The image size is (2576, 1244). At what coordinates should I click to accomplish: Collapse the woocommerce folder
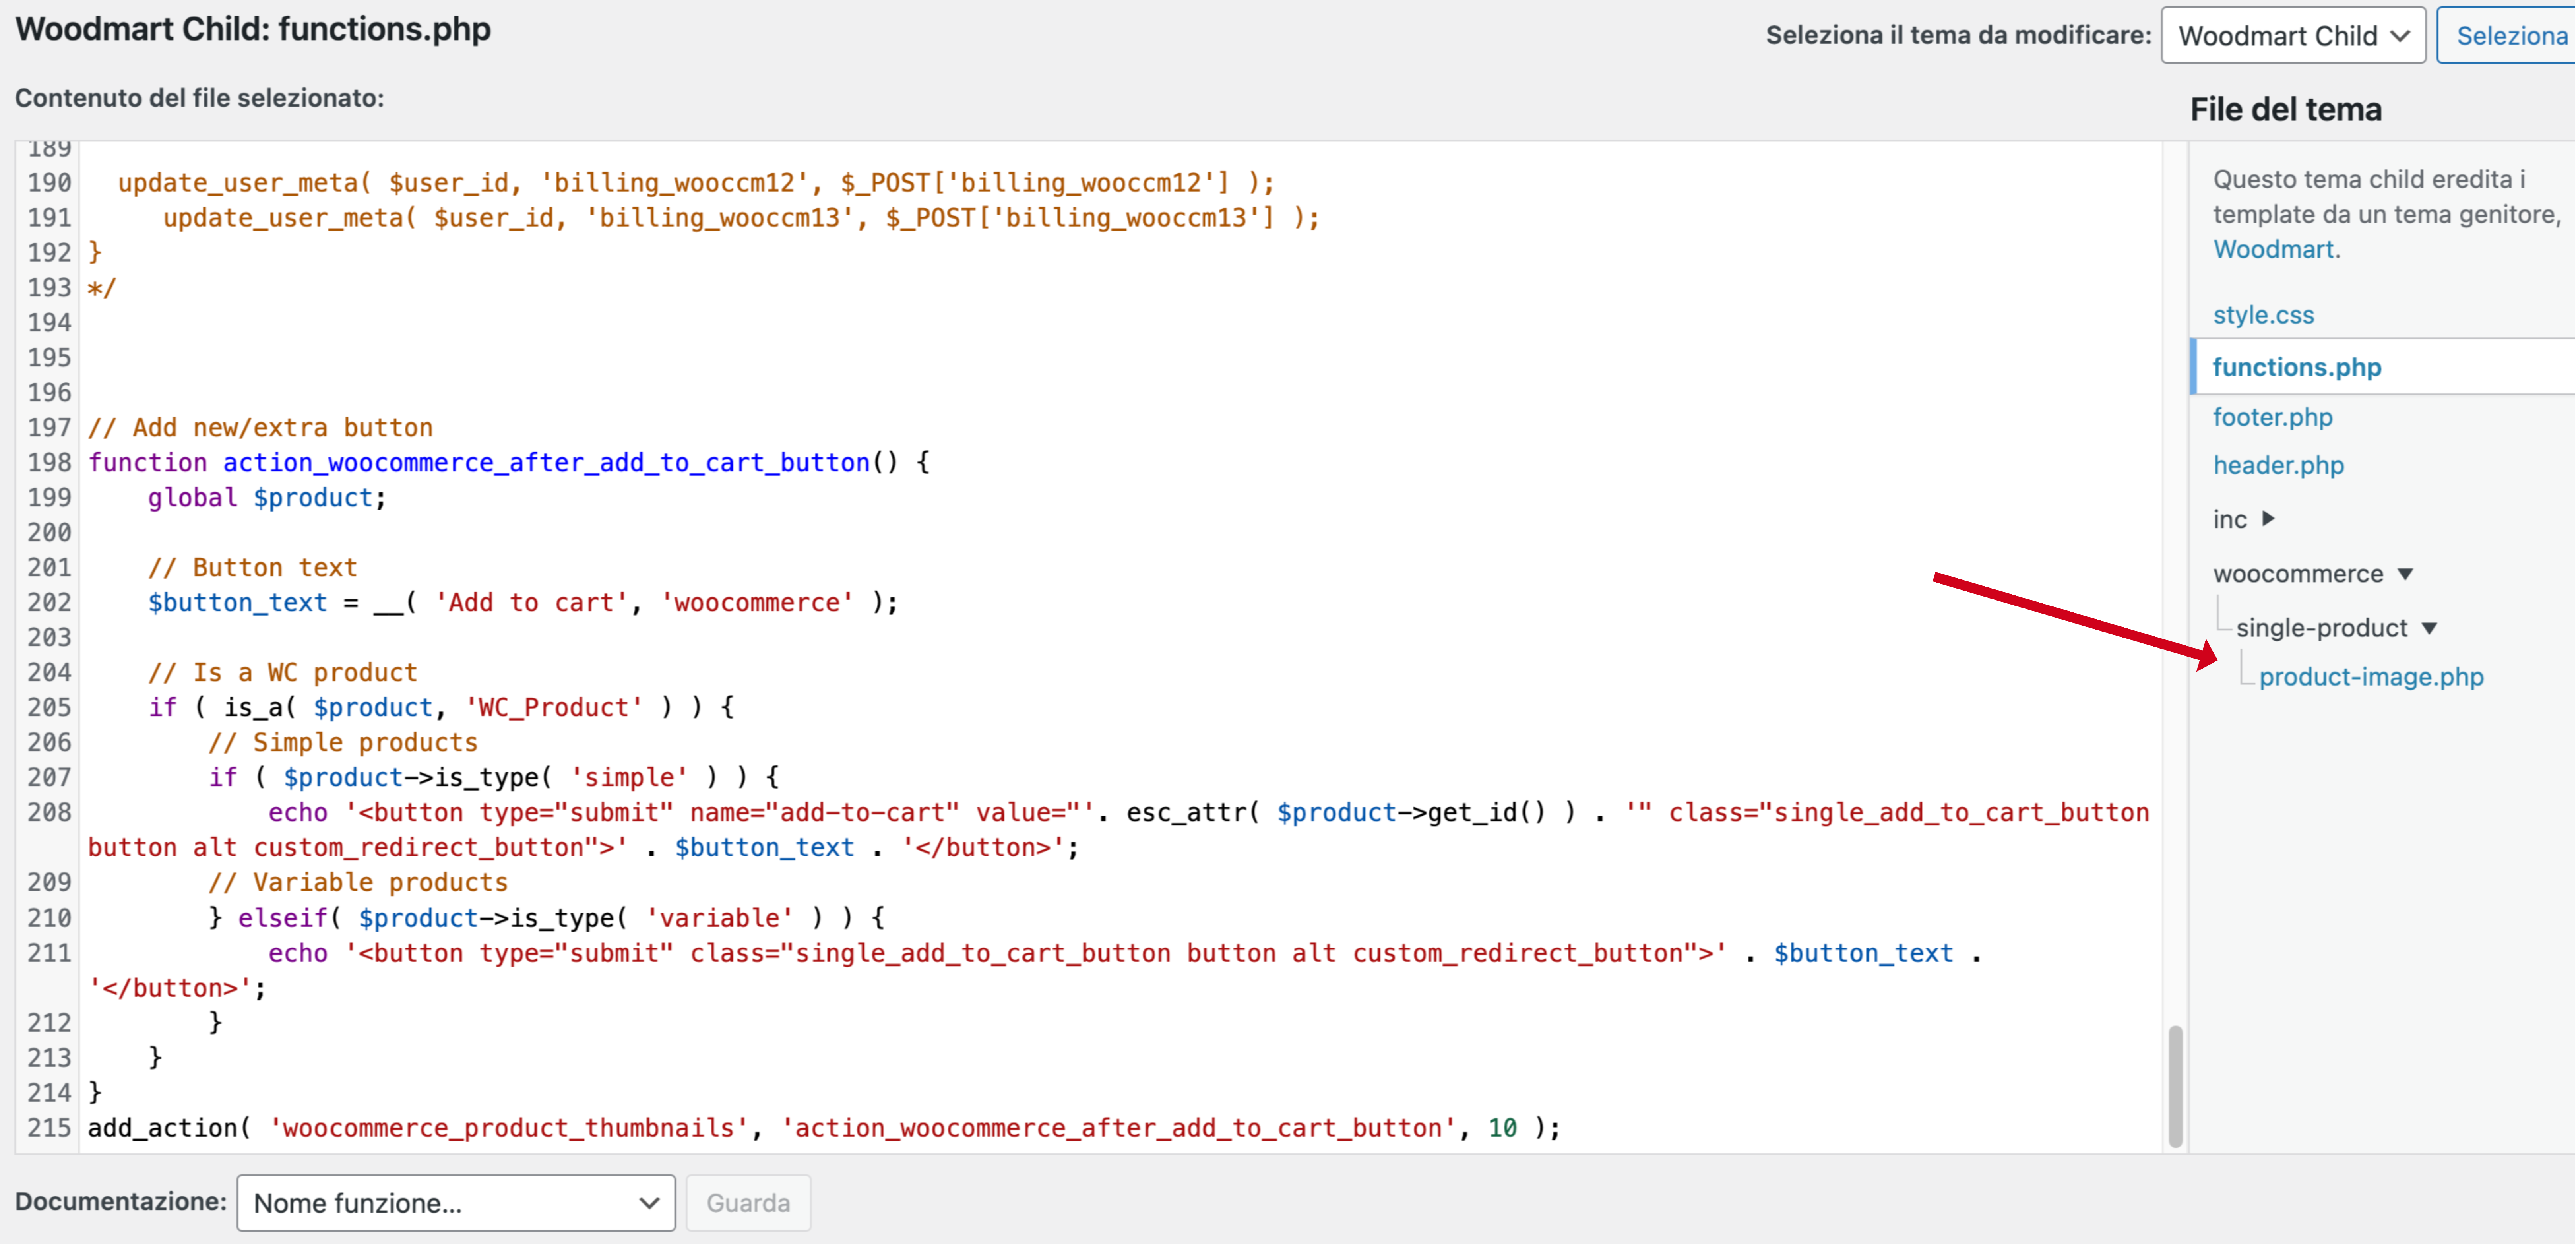coord(2405,574)
